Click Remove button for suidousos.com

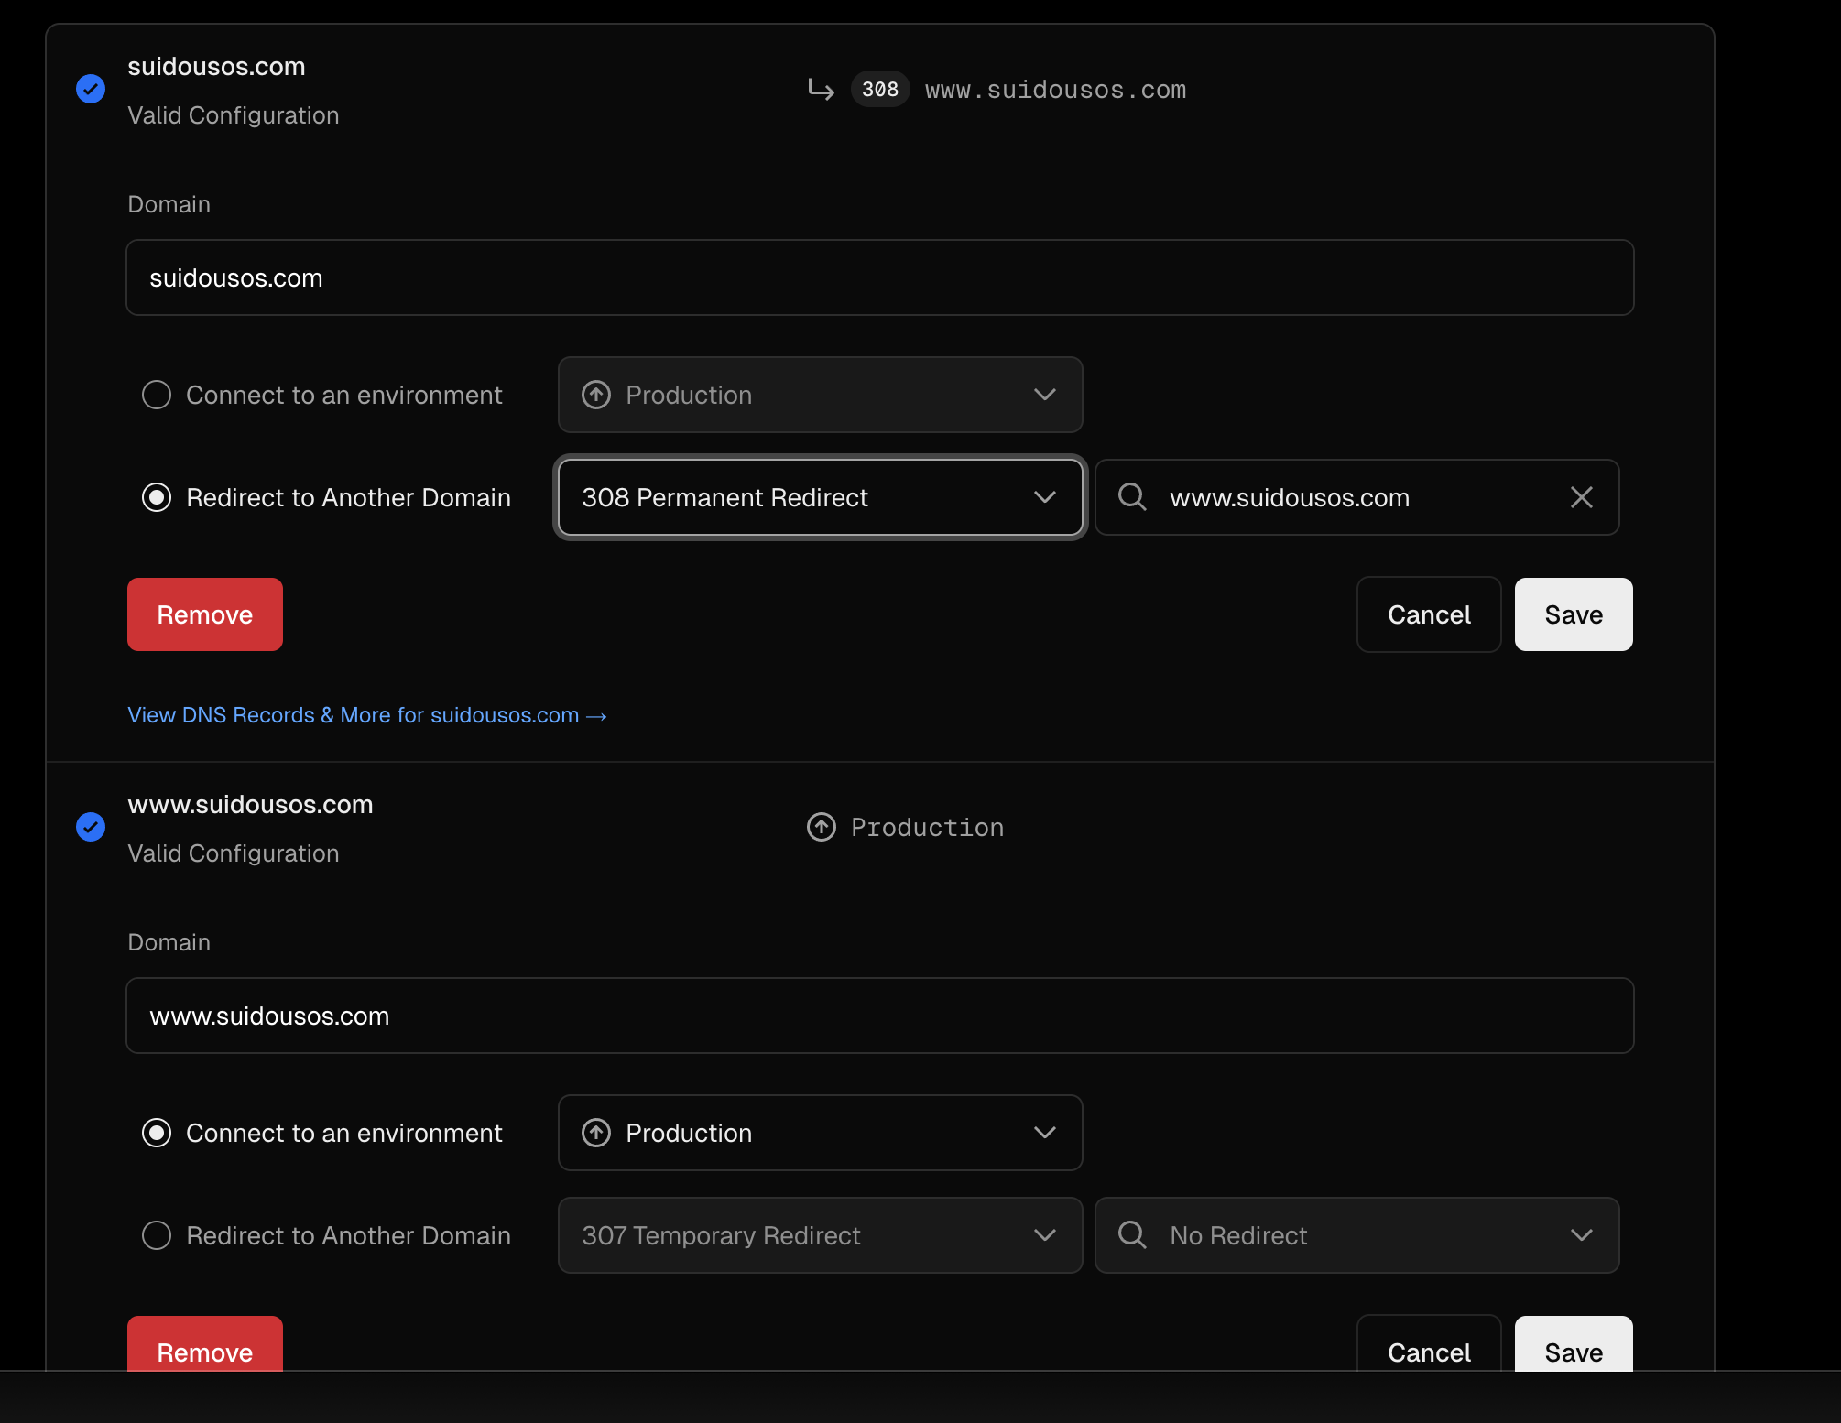coord(205,614)
